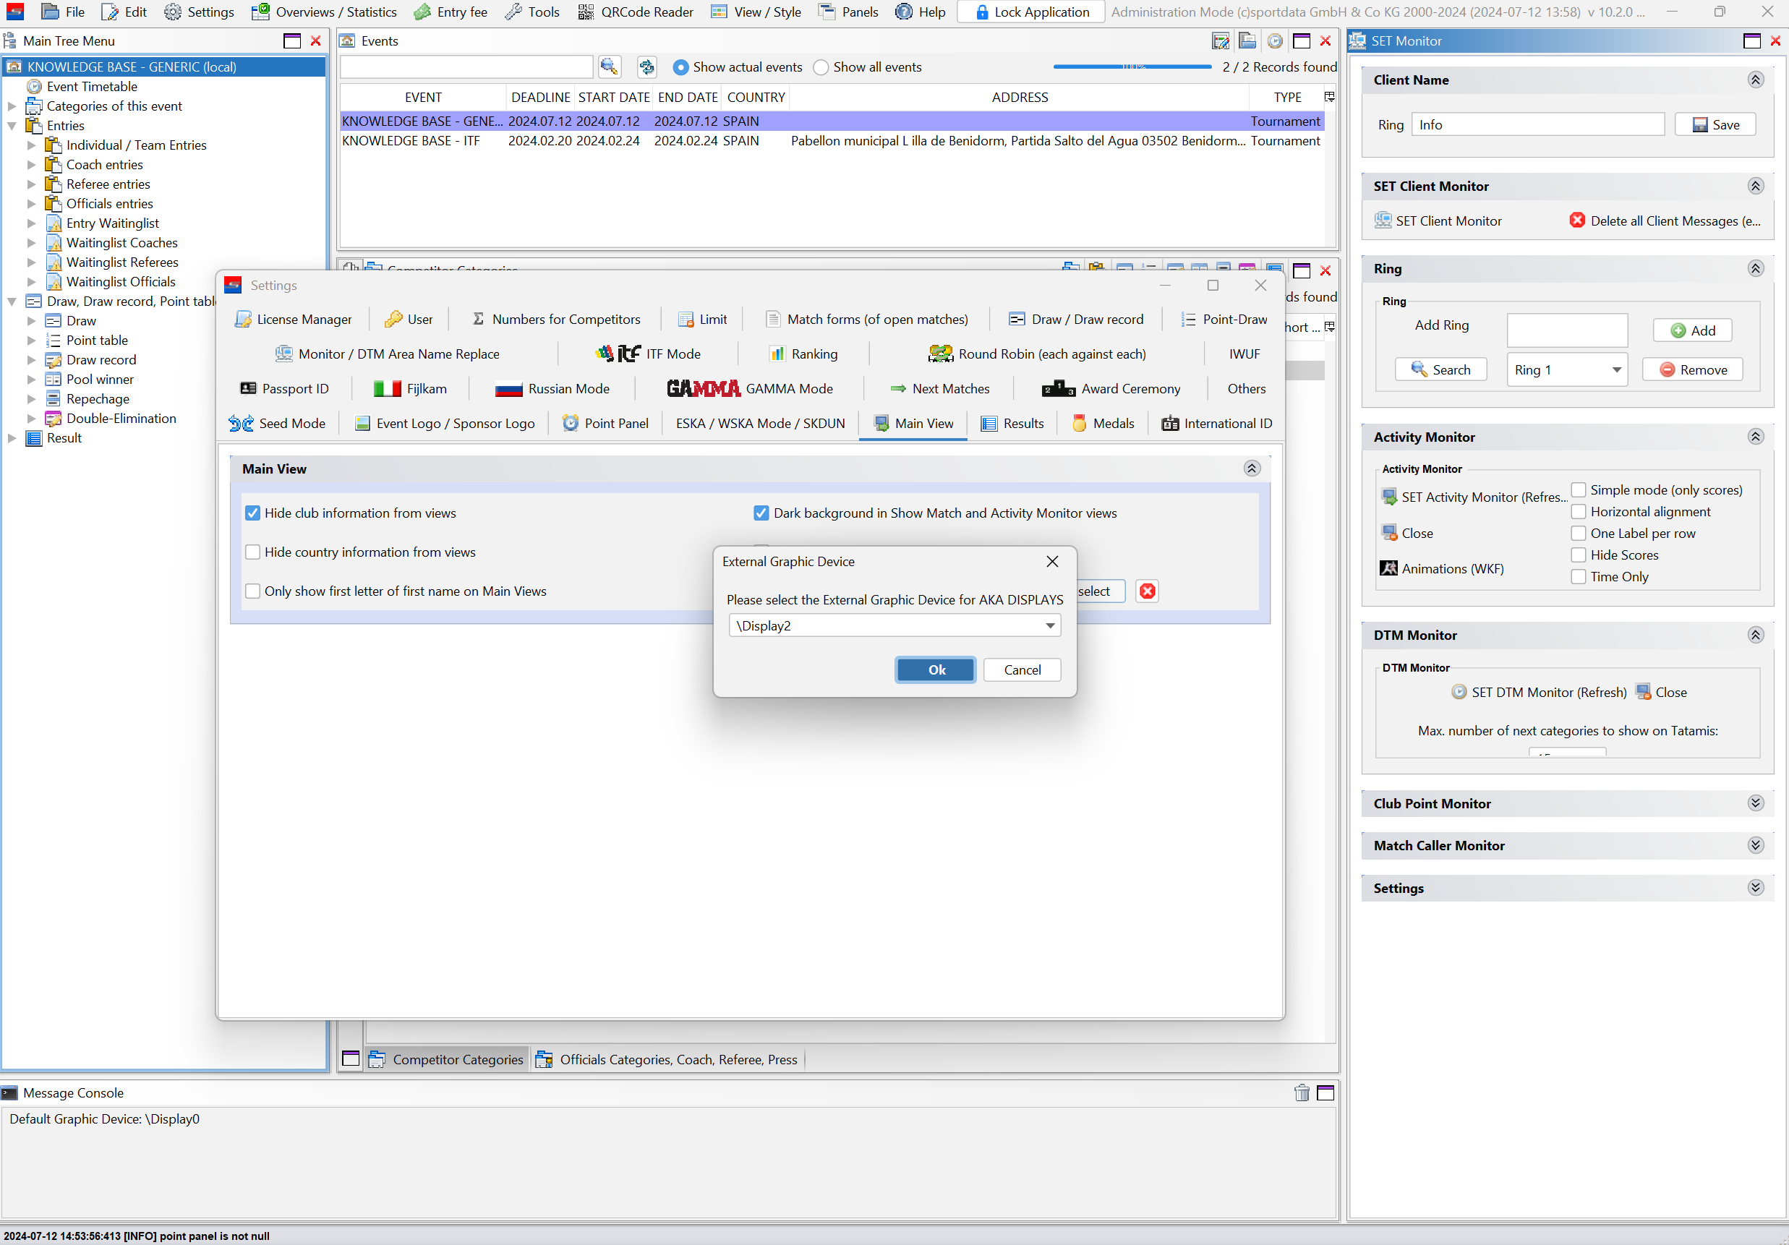Screen dimensions: 1789x1245
Task: Switch to the Point Panel settings tab
Action: (x=605, y=423)
